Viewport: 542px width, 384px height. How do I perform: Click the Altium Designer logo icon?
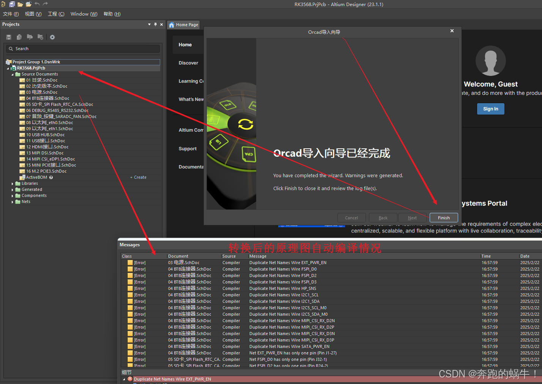pos(3,4)
